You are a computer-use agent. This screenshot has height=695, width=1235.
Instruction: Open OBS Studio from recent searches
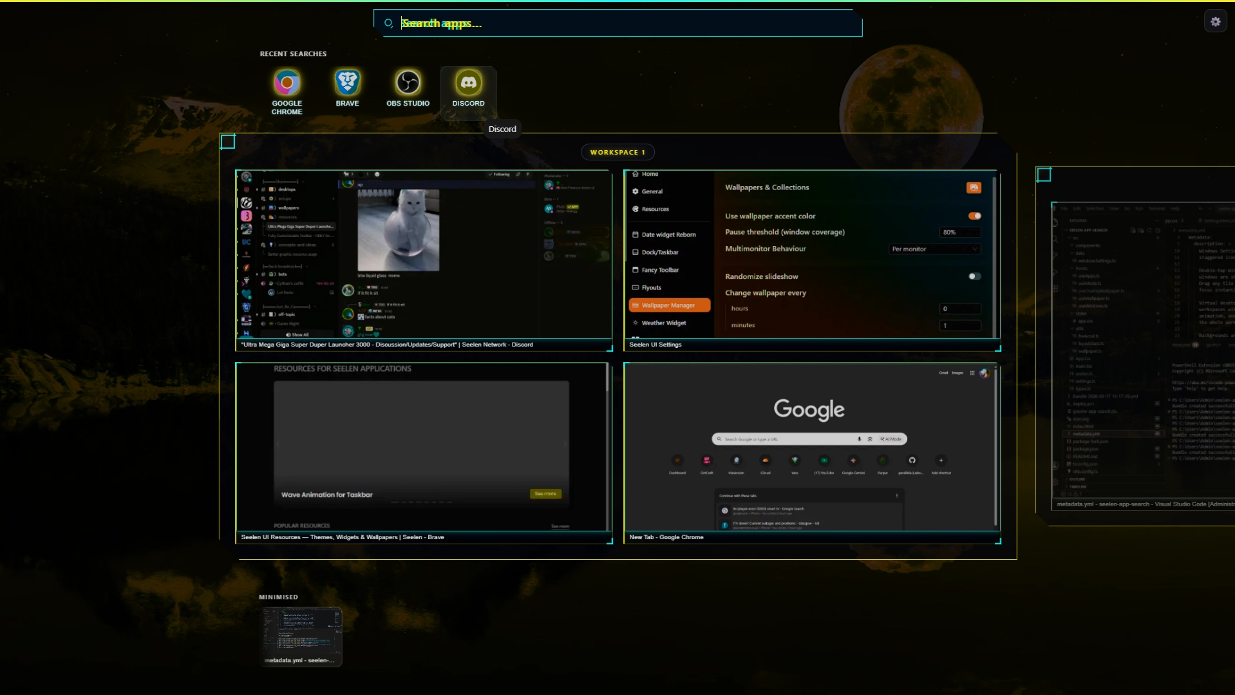pyautogui.click(x=408, y=89)
